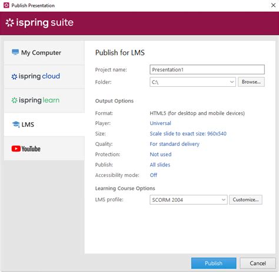Click the iSpring Cloud asterisk logo
The width and height of the screenshot is (279, 272).
(14, 77)
